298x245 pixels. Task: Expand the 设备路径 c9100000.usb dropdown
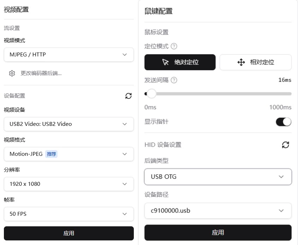click(218, 211)
